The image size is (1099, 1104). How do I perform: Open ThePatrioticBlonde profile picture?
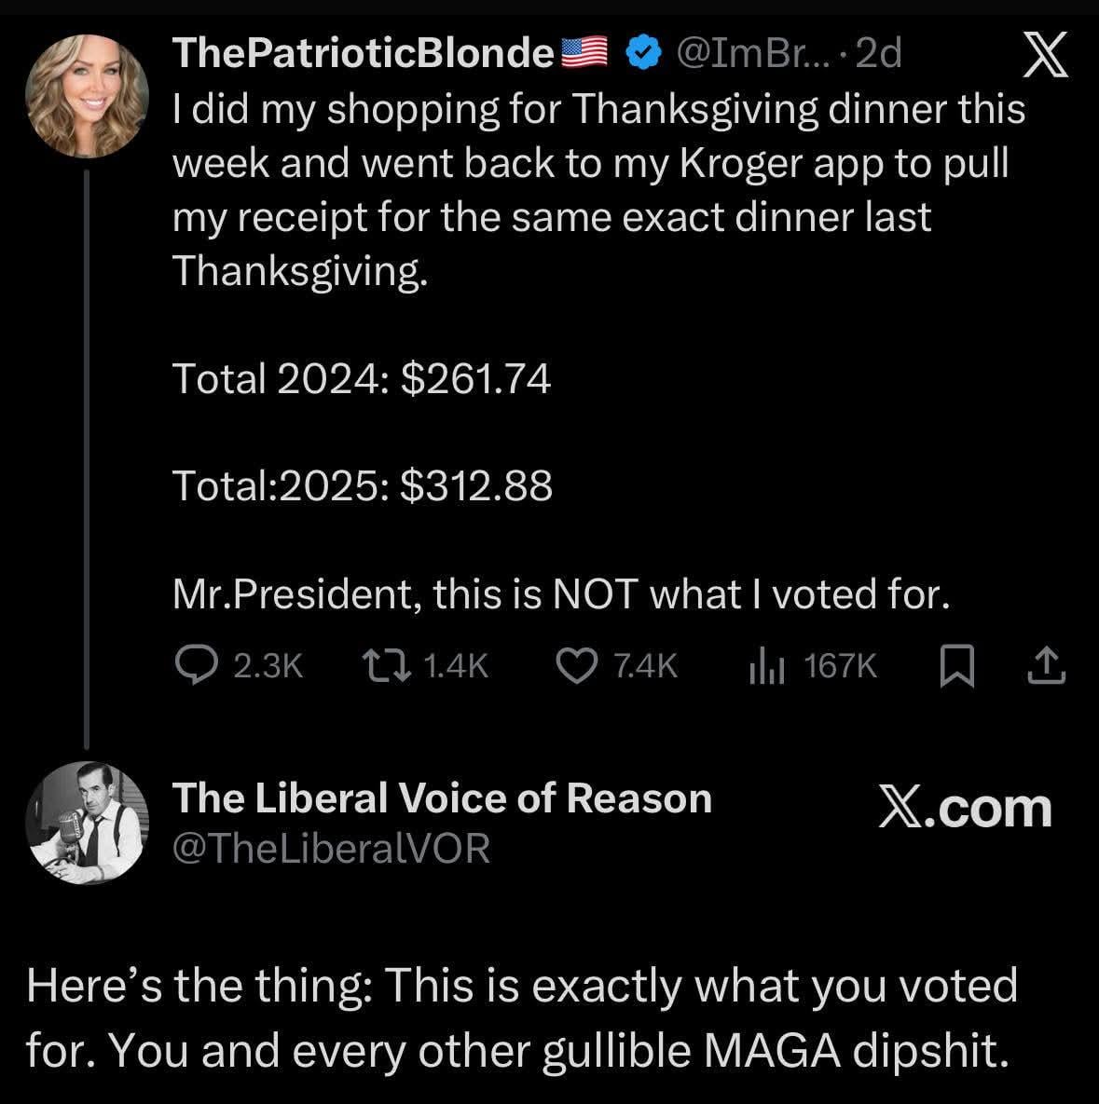coord(87,97)
